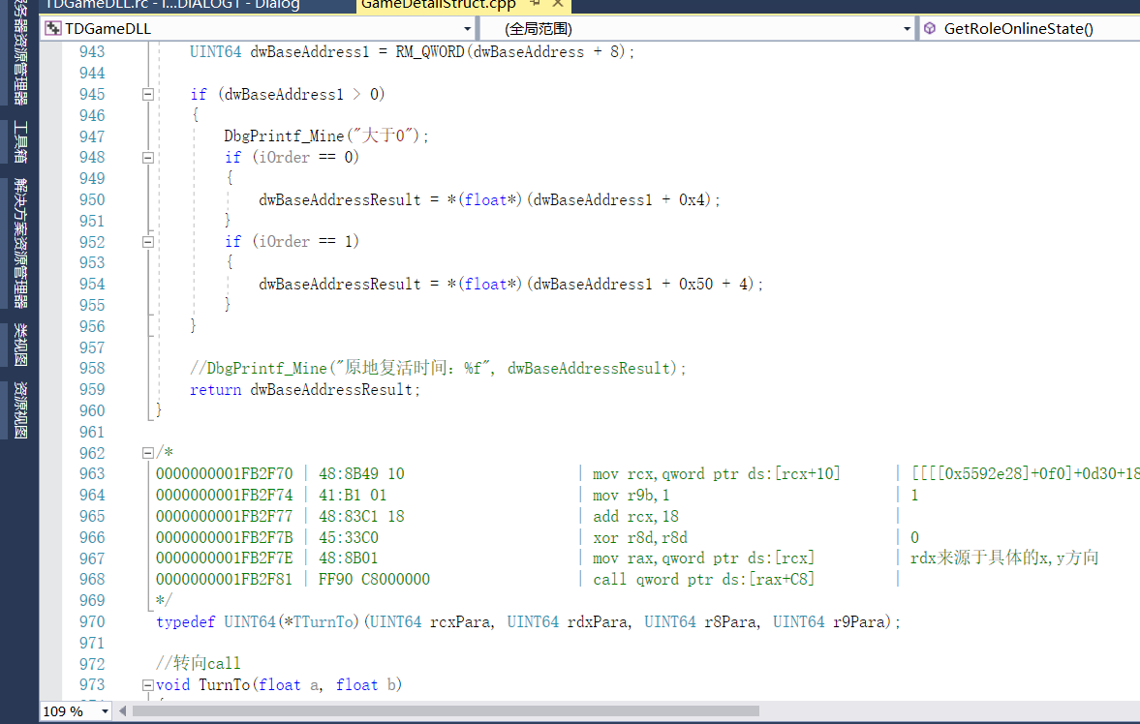Collapse the if (dwBaseAddress1 > 0) block
The height and width of the screenshot is (724, 1140).
coord(147,95)
